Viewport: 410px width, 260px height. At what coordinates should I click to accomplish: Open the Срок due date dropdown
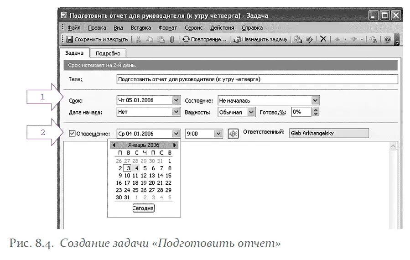176,100
